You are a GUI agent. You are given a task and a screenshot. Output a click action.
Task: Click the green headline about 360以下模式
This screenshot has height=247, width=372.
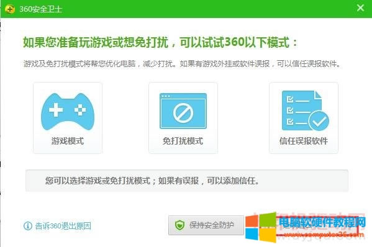(160, 42)
